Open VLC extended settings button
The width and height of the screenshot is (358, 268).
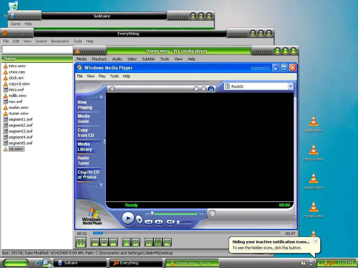point(136,242)
